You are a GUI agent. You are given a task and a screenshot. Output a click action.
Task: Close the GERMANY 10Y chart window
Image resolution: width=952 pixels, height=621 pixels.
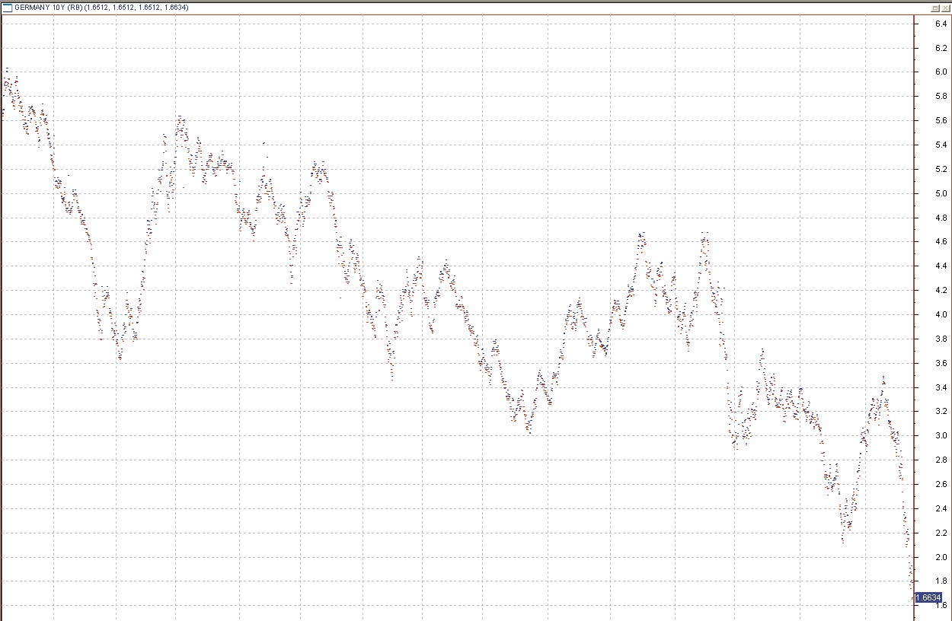click(945, 7)
